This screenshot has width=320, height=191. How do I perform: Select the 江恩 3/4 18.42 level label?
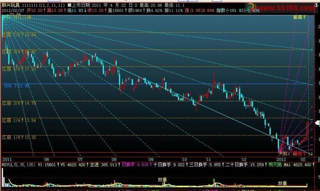click(x=19, y=52)
